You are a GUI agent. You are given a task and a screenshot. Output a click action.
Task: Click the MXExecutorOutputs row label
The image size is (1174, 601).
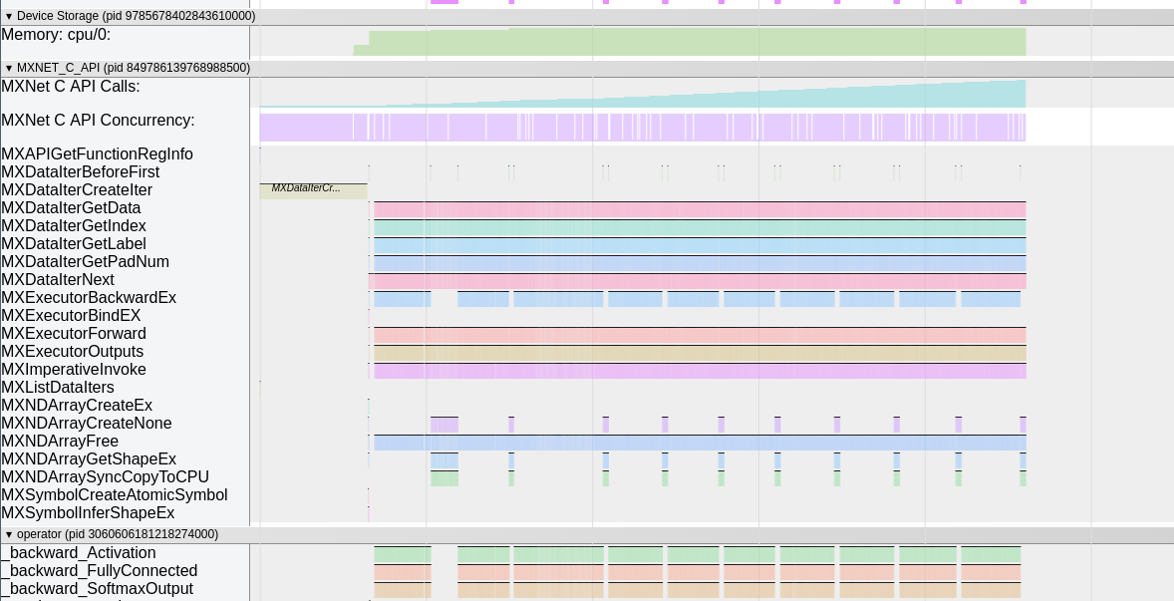(x=73, y=352)
